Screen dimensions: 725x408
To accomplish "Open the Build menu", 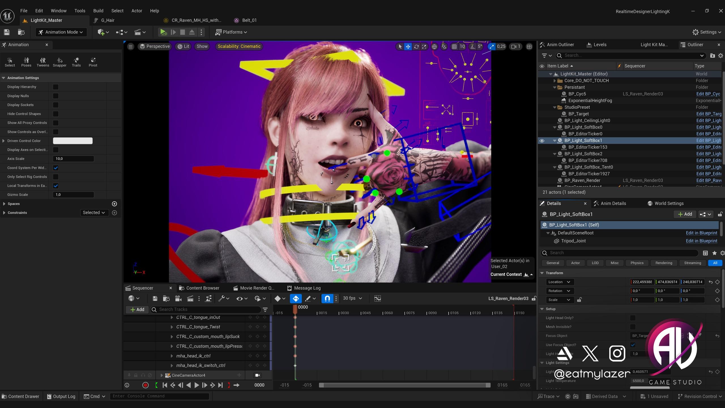I will point(98,11).
